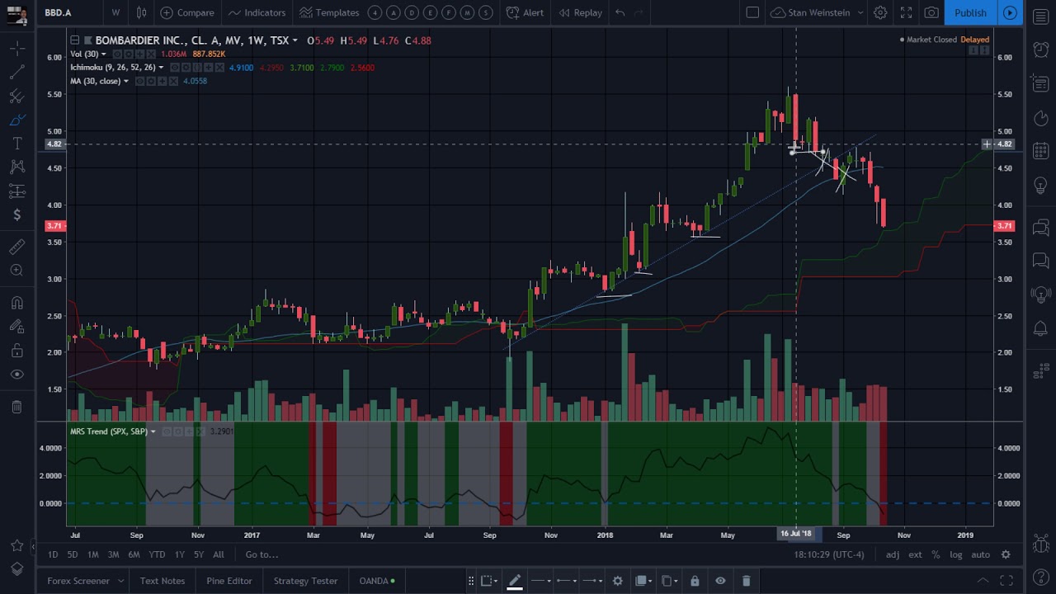Set chart range to 3M
1056x594 pixels.
tap(113, 554)
